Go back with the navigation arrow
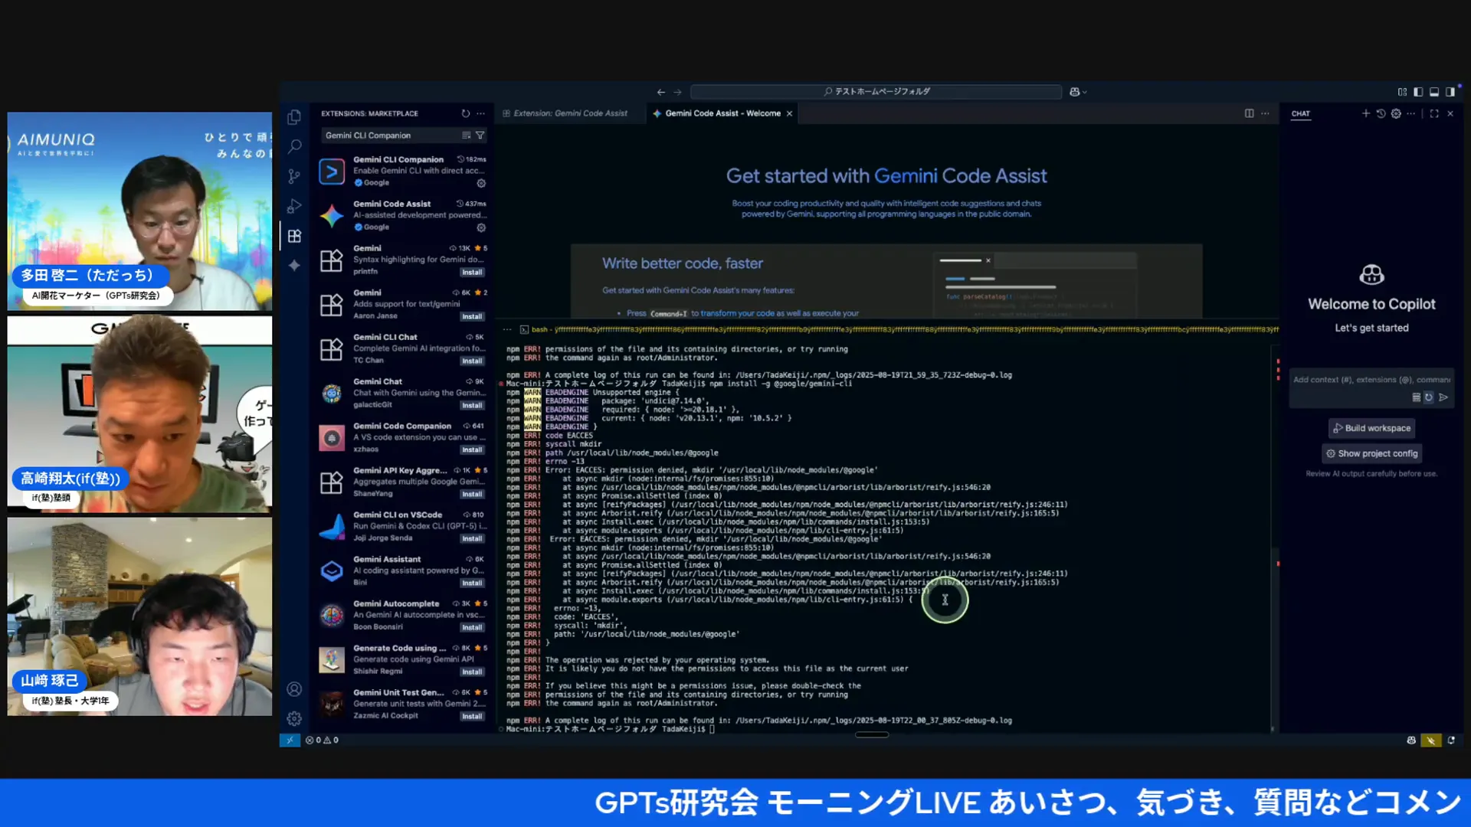The width and height of the screenshot is (1471, 827). coord(661,92)
